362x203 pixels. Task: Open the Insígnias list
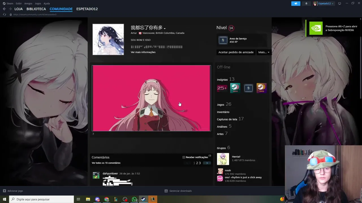tap(226, 79)
